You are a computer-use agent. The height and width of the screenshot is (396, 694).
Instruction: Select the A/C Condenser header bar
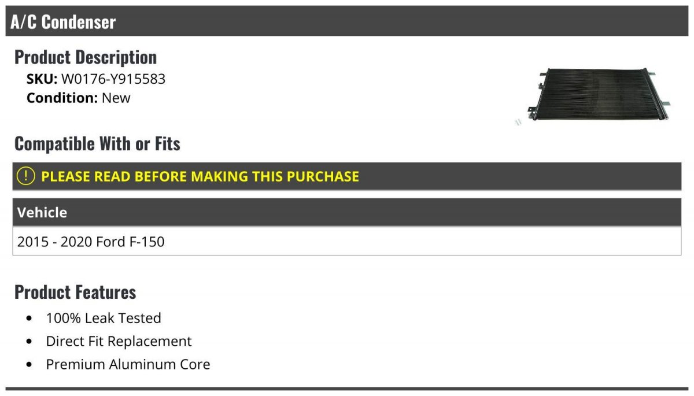347,21
